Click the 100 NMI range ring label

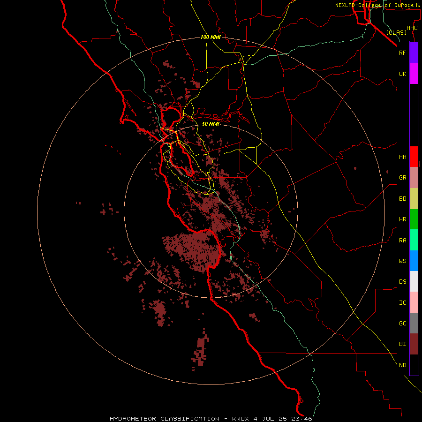211,37
